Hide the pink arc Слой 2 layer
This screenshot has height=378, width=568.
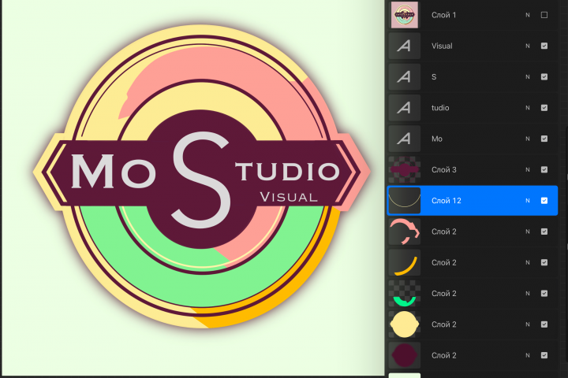pos(544,232)
